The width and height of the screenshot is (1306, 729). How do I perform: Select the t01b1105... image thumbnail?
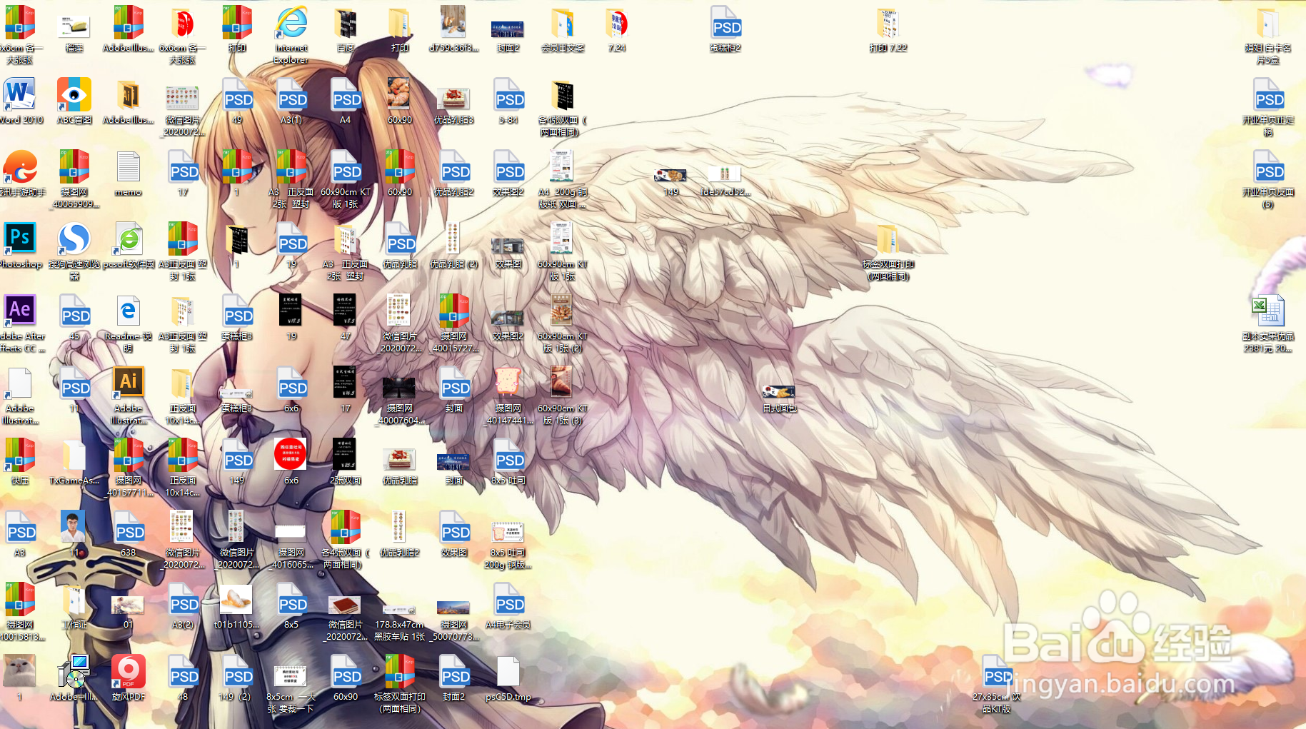pos(237,606)
